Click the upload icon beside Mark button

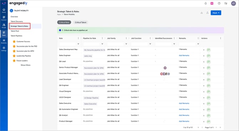[x=207, y=13]
